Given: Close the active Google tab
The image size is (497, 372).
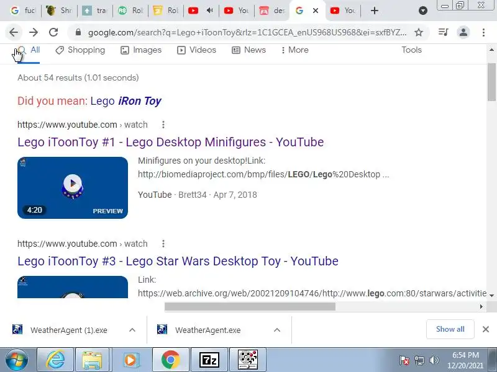Looking at the screenshot, I should pos(316,11).
